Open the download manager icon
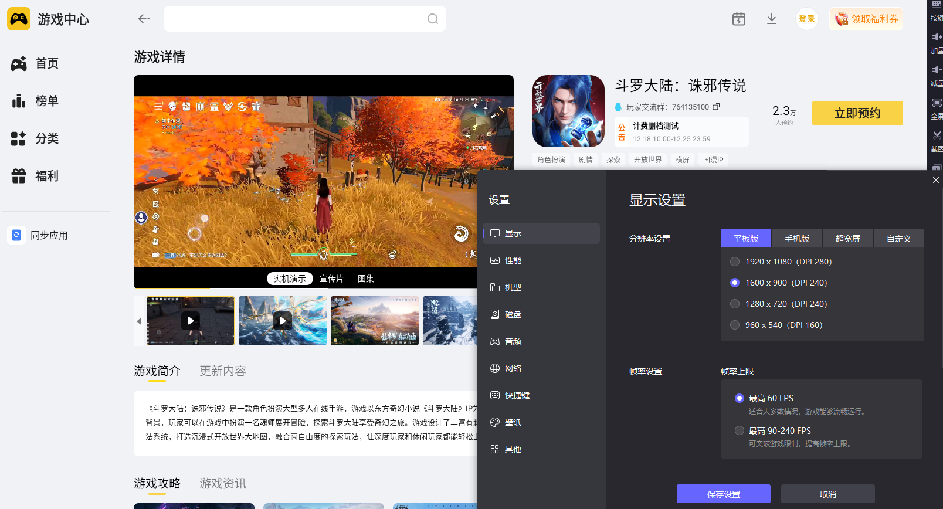This screenshot has height=509, width=943. point(772,19)
